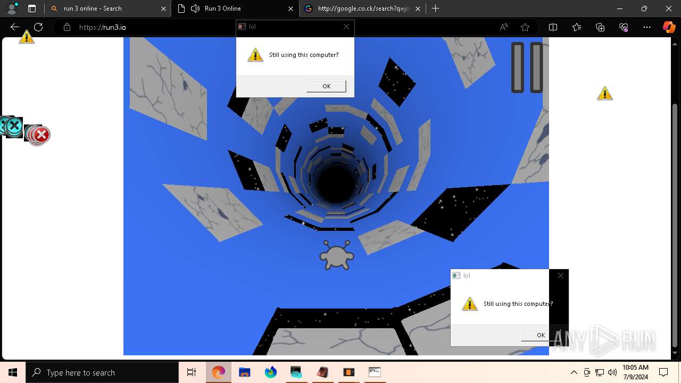681x383 pixels.
Task: Open the Favorites list
Action: click(577, 27)
